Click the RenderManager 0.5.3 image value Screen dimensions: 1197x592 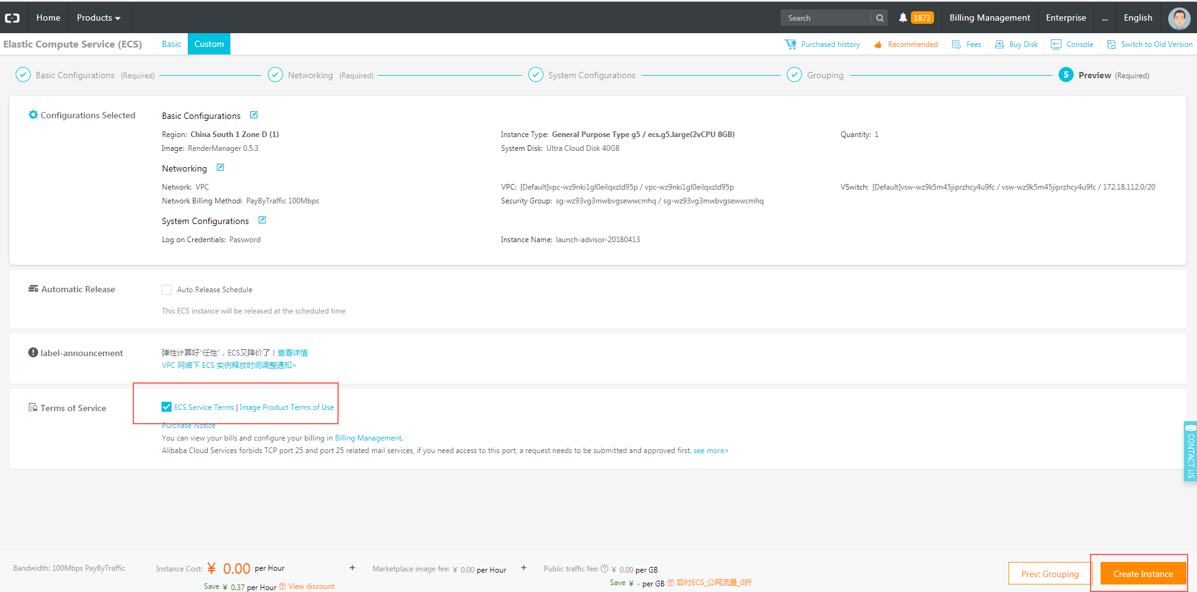(x=223, y=148)
